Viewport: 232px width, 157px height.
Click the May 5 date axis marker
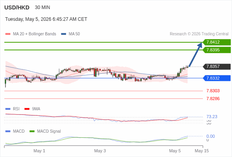(175, 151)
